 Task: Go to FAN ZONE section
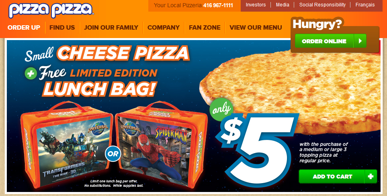(205, 27)
